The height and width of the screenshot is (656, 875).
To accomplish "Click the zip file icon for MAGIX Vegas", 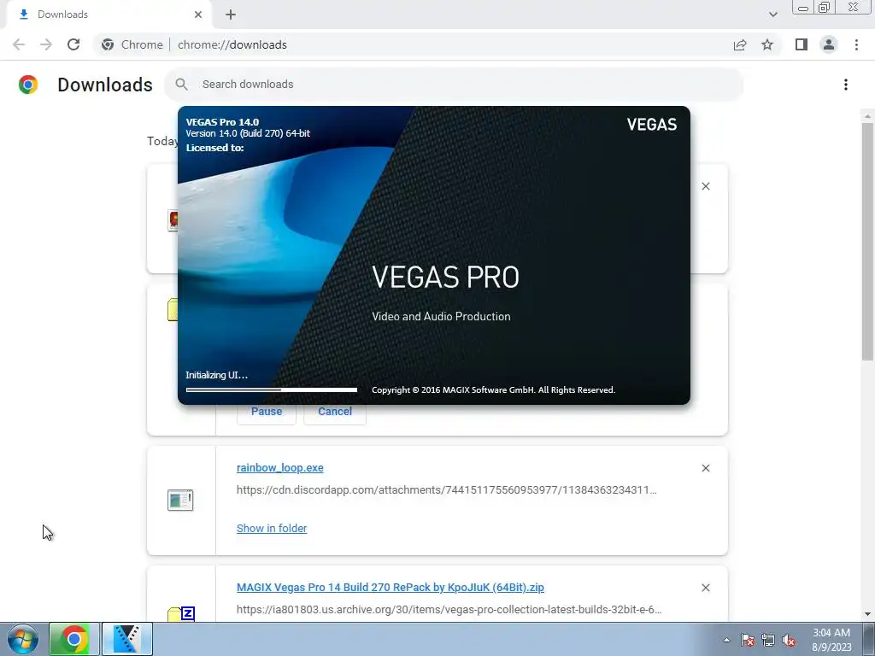I will pos(181,613).
